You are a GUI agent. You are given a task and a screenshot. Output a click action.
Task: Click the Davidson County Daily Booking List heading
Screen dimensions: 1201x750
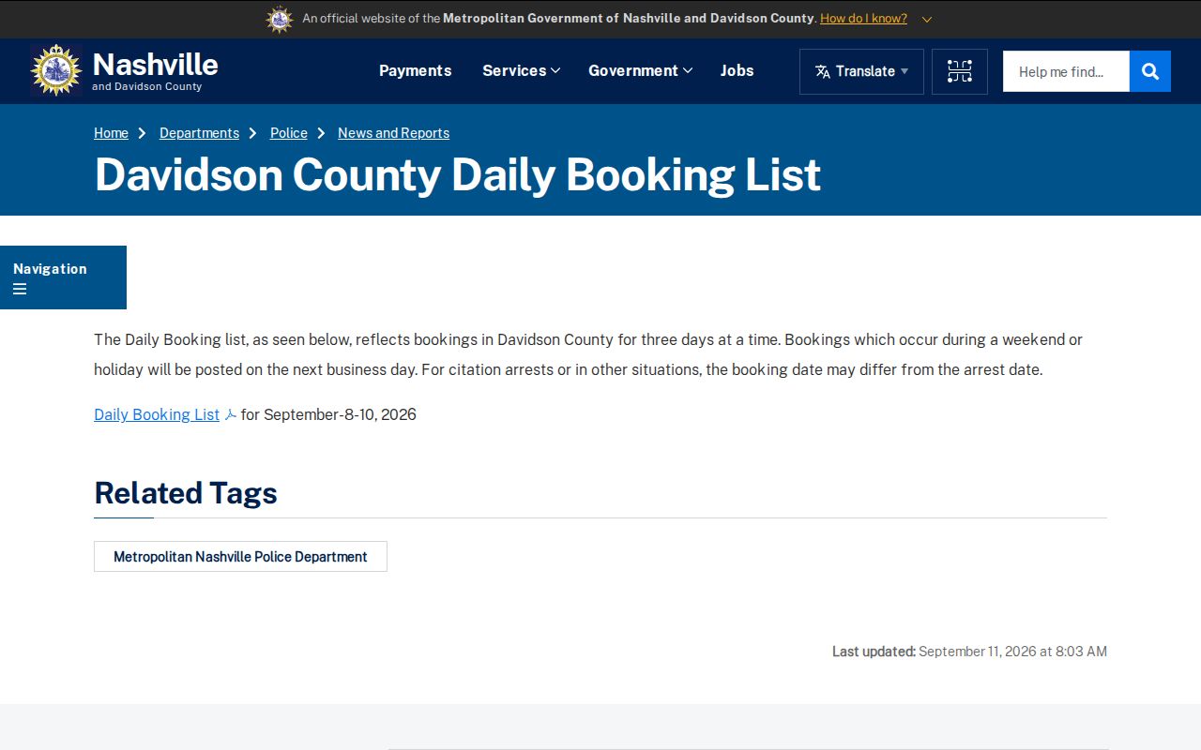458,174
